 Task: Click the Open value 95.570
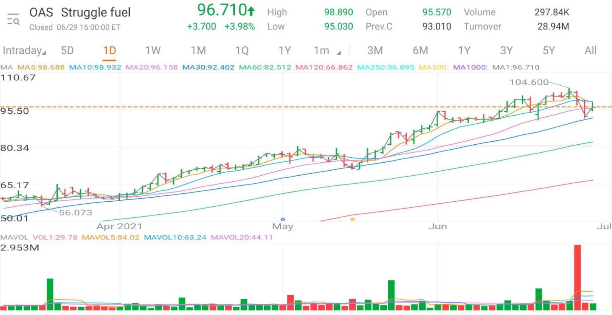coord(437,12)
